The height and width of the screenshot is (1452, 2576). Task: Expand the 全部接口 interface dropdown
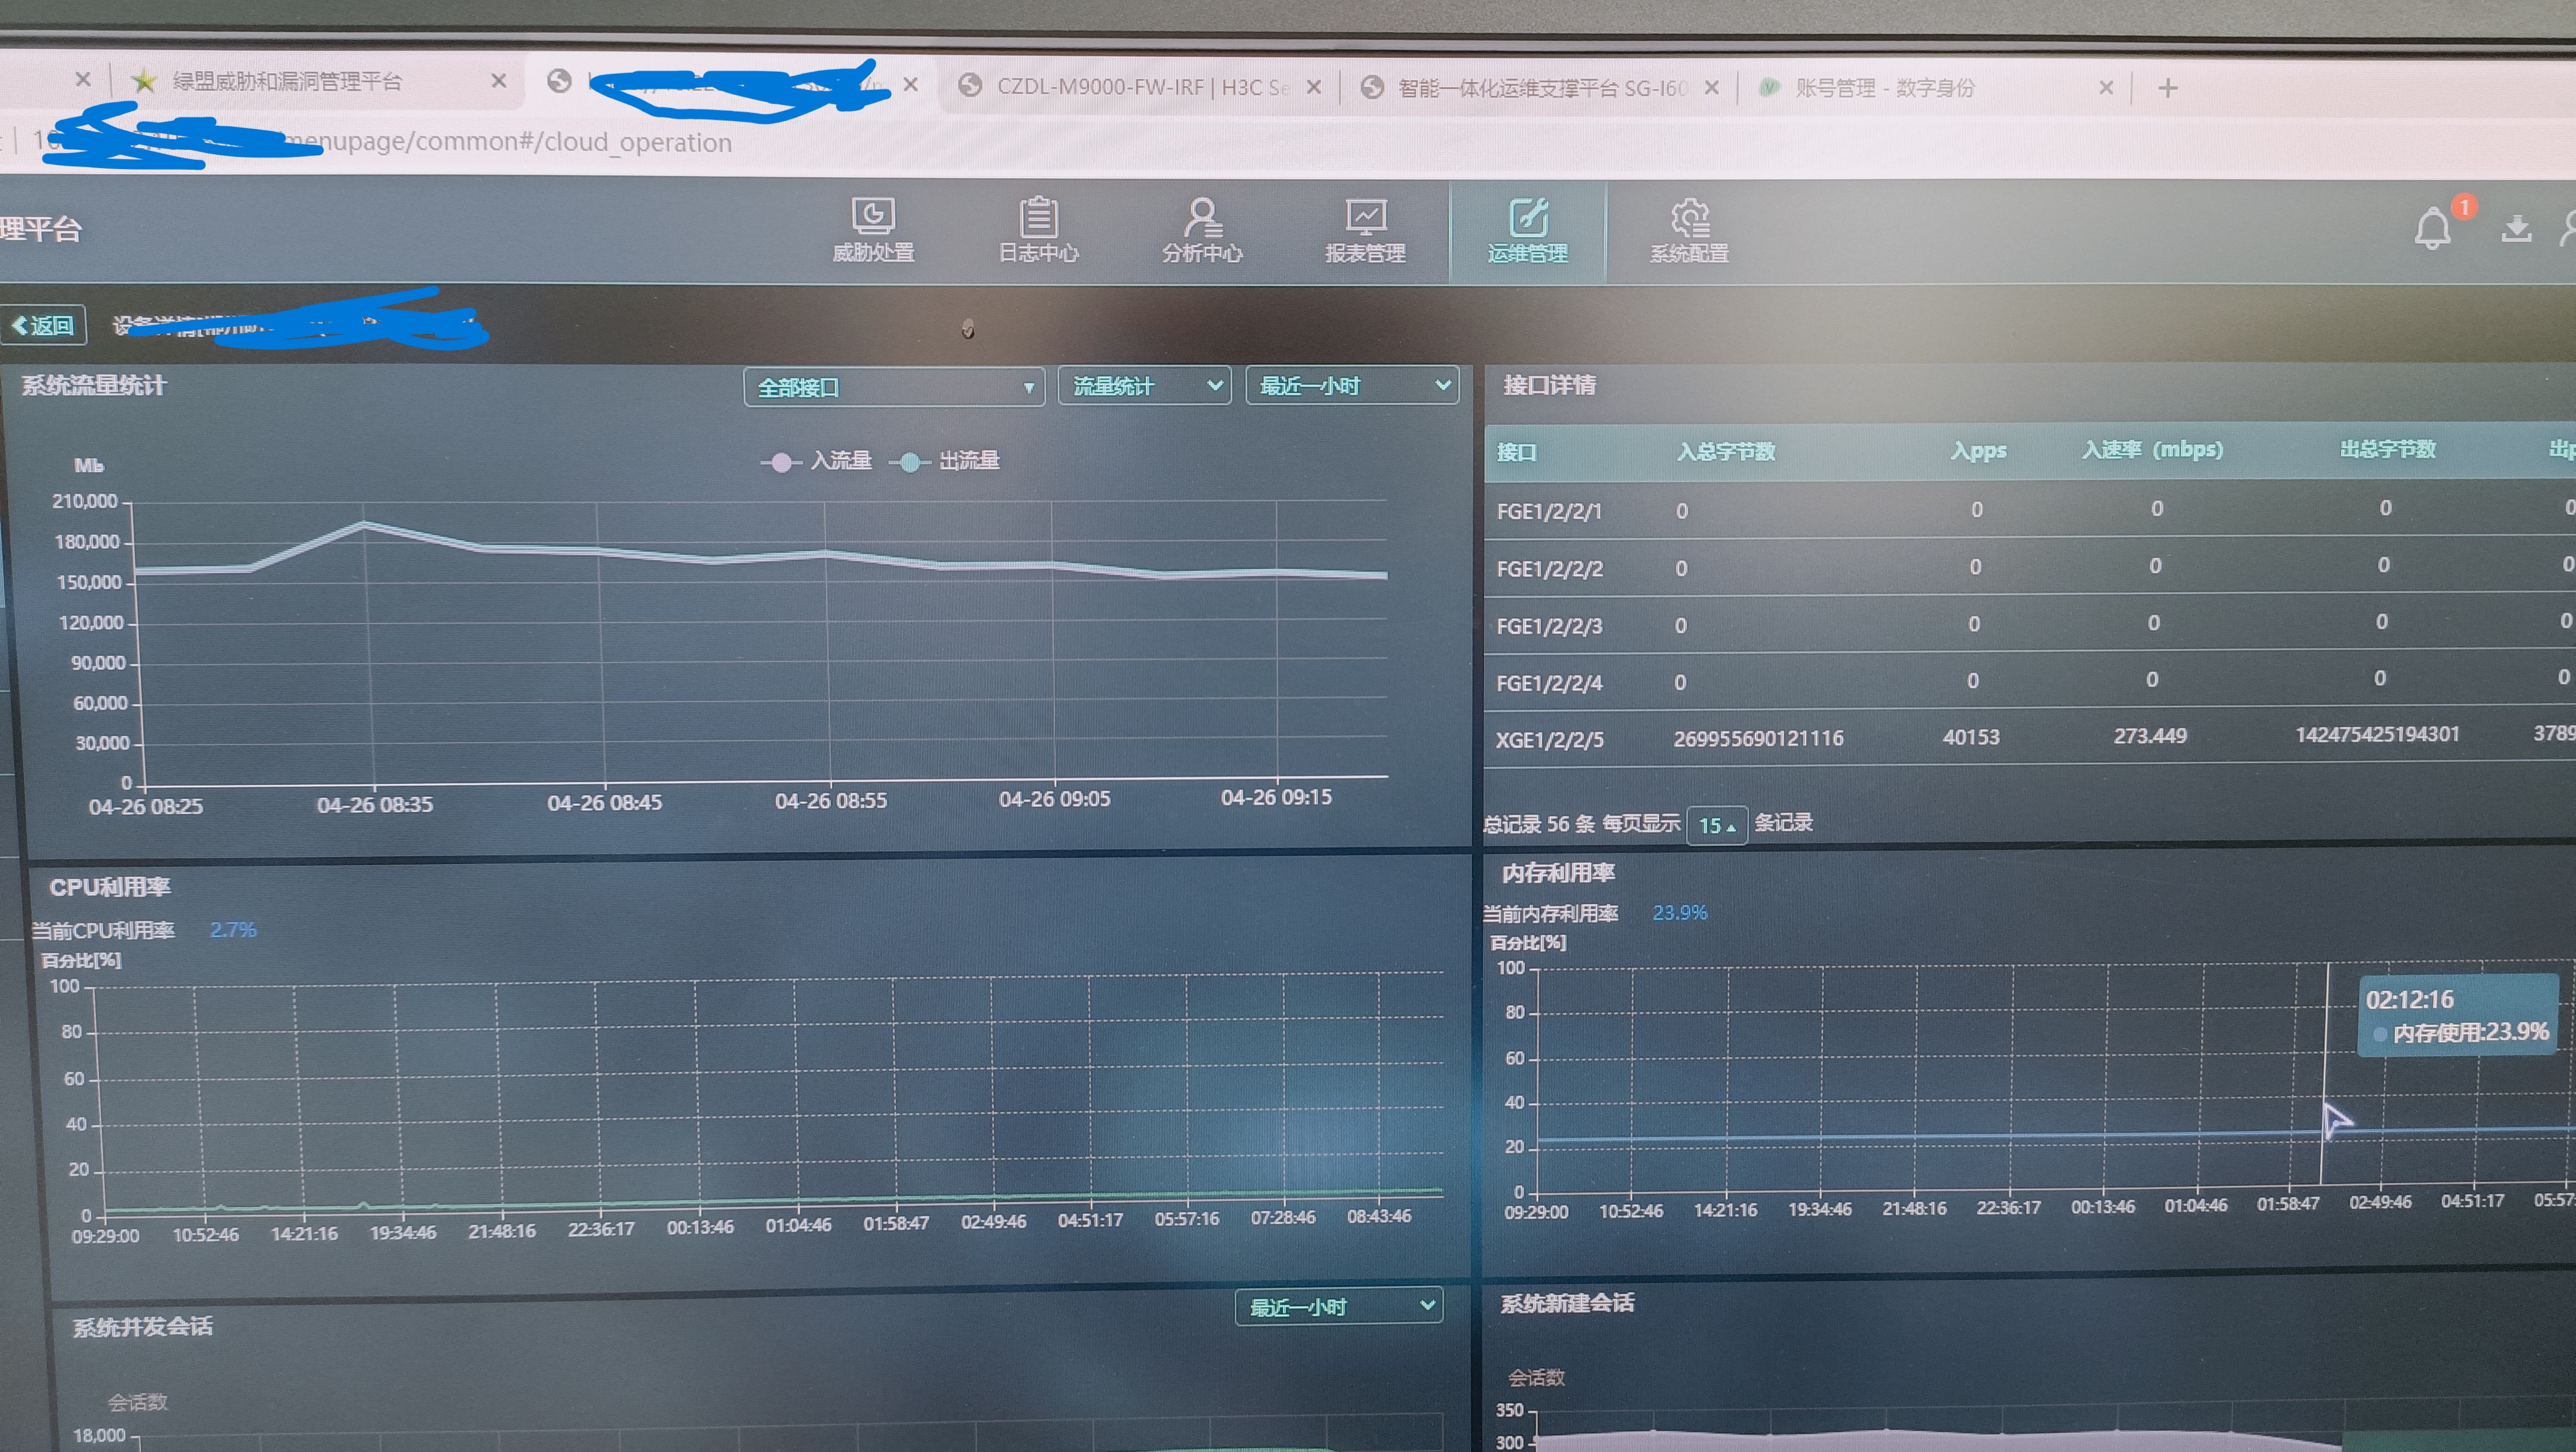[x=894, y=387]
